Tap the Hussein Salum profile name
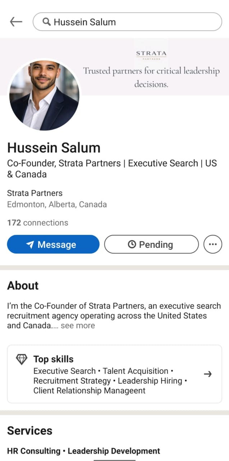The image size is (229, 461). pyautogui.click(x=54, y=148)
